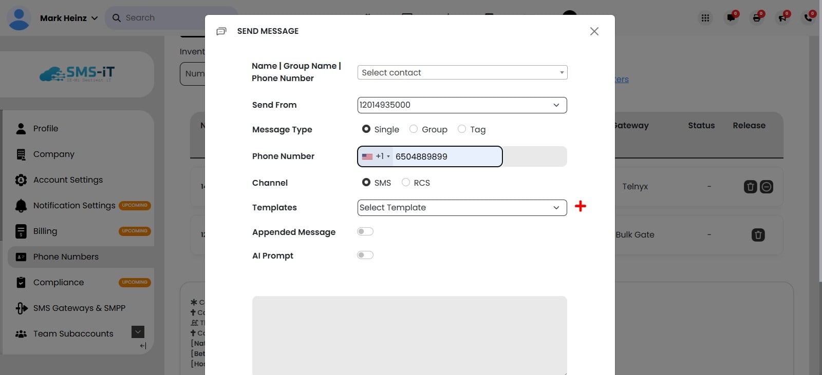Click the Compliance clipboard icon
The image size is (822, 375).
click(x=21, y=282)
